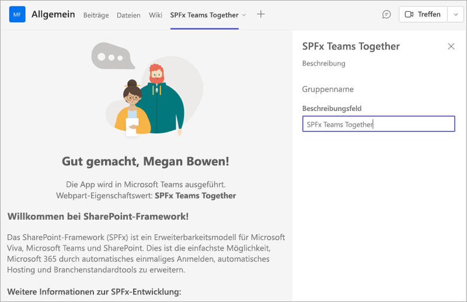This screenshot has width=467, height=302.
Task: Click the pane title SPFx Teams Together
Action: click(x=351, y=47)
